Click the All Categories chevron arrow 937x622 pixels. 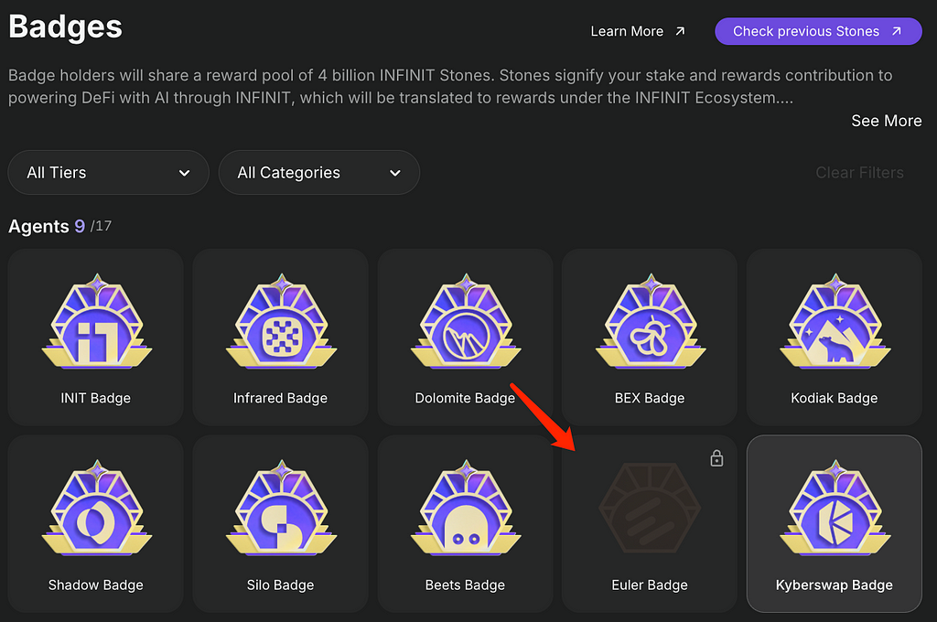click(x=395, y=173)
